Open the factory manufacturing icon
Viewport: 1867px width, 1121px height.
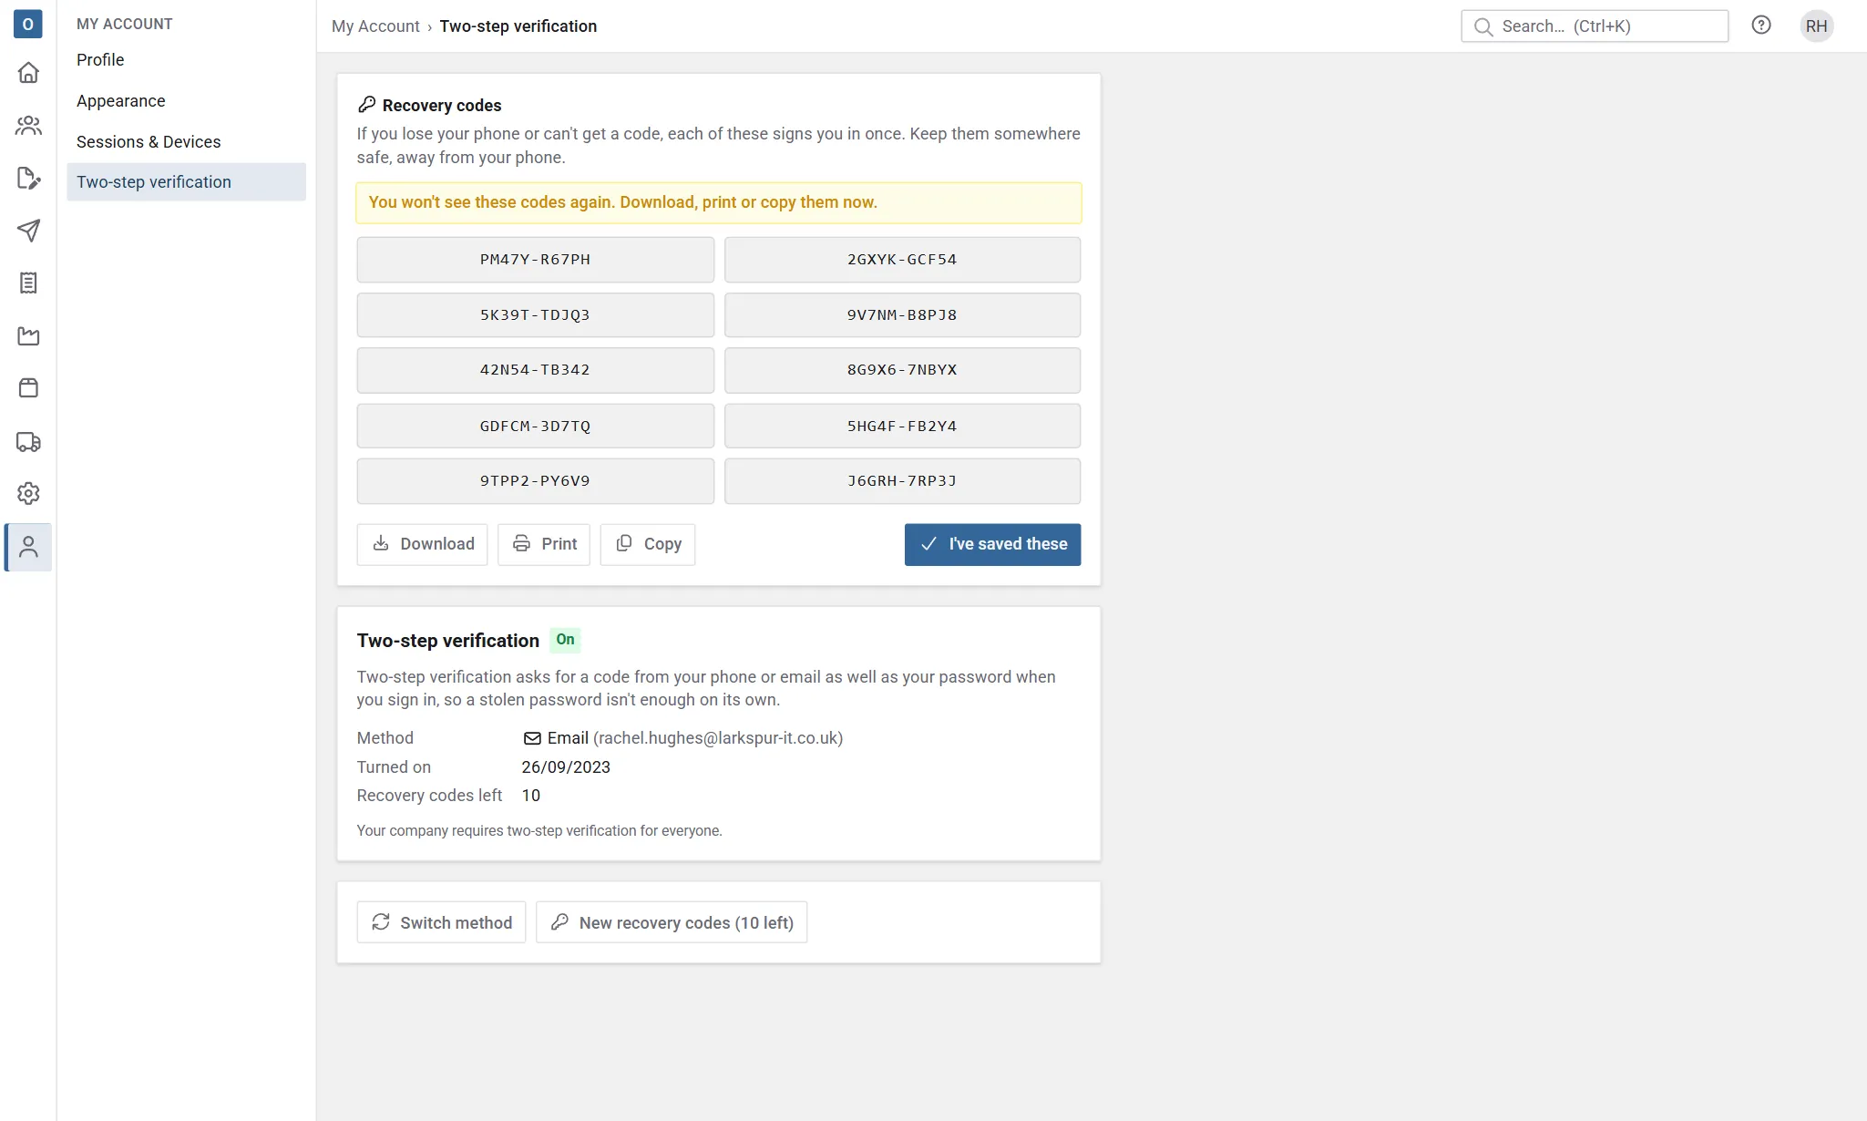pos(28,336)
